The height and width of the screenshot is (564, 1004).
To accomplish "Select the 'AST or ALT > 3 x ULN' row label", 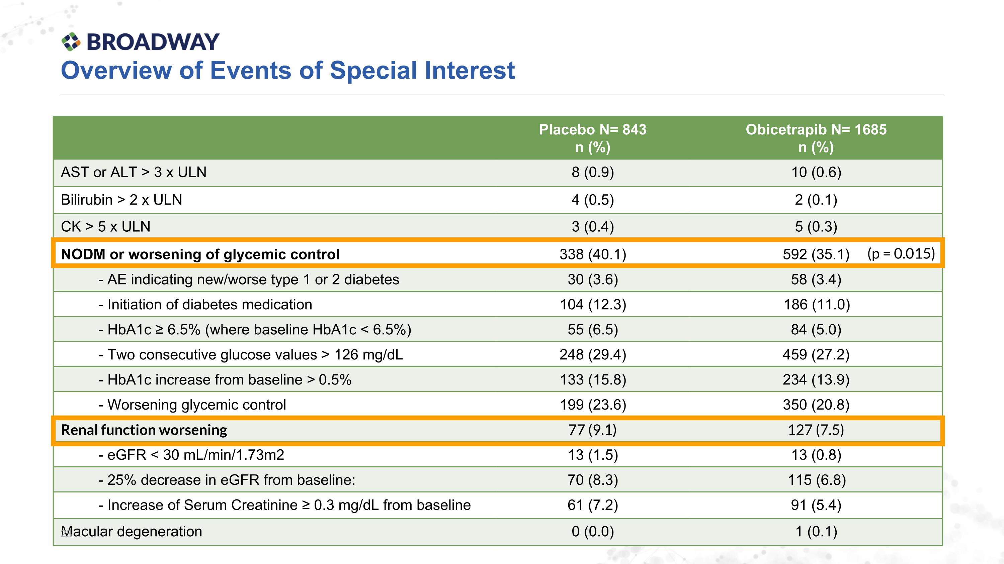I will 134,172.
